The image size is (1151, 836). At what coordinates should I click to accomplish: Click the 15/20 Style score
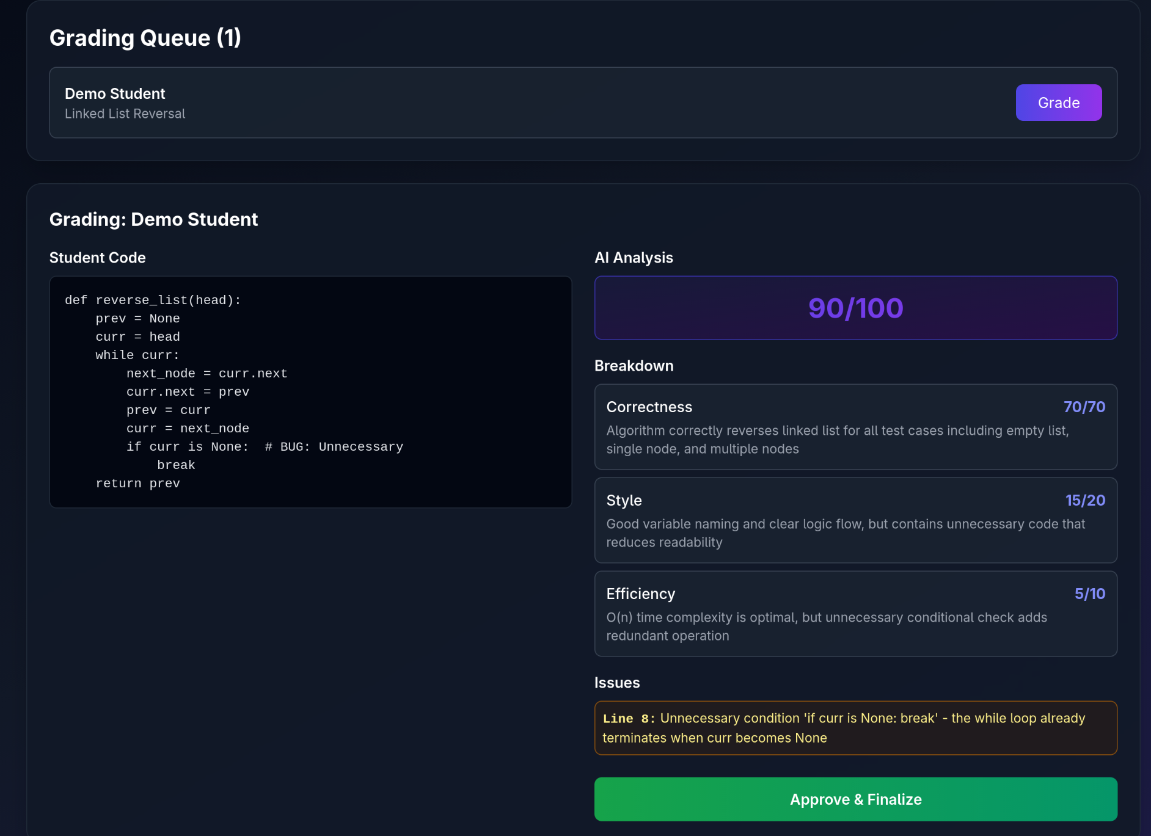[1085, 500]
